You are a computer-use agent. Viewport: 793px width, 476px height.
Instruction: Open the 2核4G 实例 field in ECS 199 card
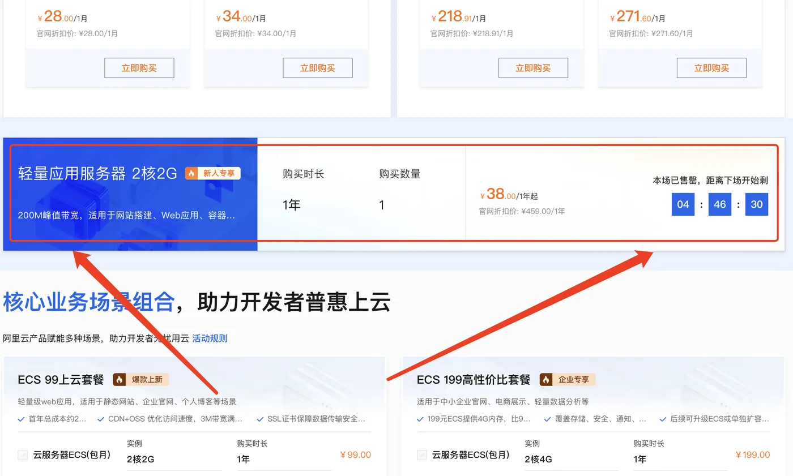[572, 459]
